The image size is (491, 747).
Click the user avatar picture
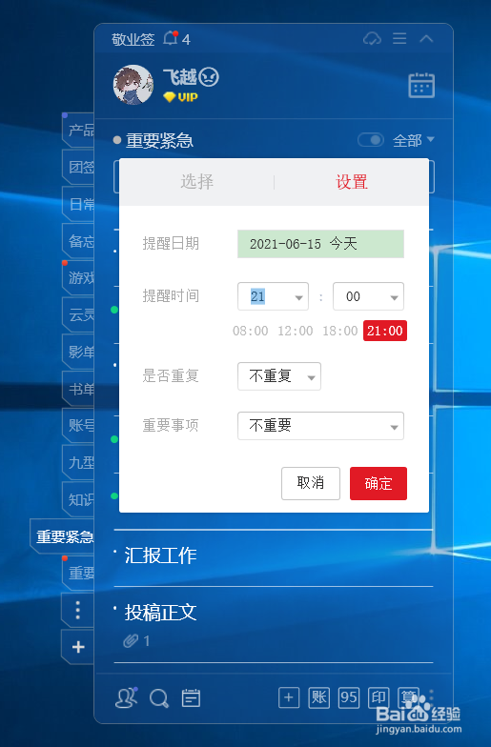pyautogui.click(x=133, y=85)
